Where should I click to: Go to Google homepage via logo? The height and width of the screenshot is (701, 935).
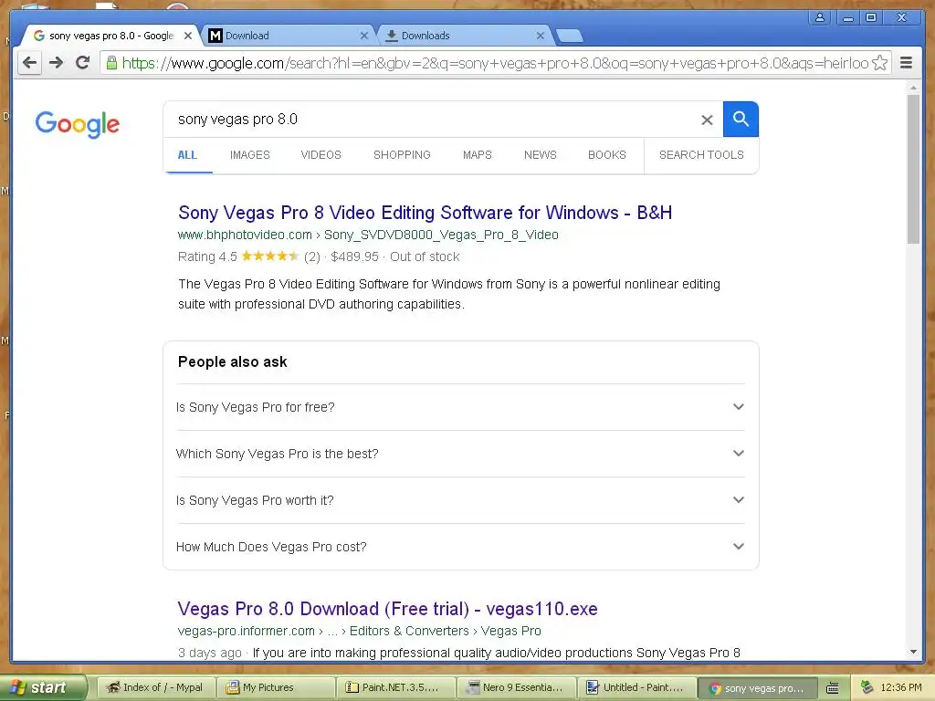[77, 124]
